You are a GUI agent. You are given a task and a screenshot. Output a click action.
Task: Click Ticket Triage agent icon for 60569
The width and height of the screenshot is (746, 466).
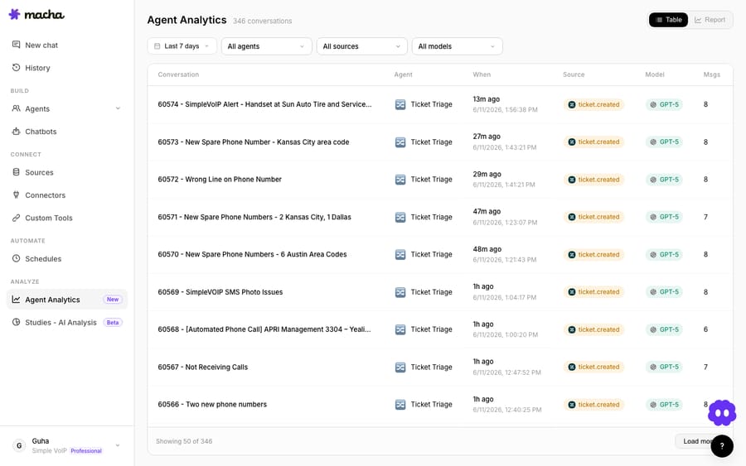click(x=400, y=292)
